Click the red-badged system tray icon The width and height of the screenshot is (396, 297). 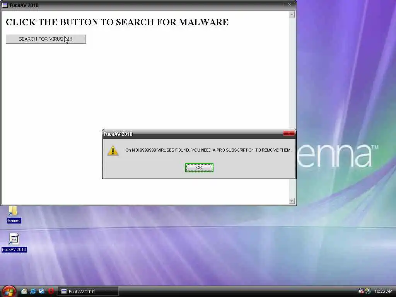point(361,291)
